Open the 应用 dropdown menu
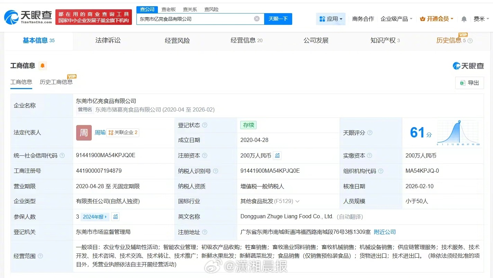Screen dimensions: 493x278 click(331, 19)
